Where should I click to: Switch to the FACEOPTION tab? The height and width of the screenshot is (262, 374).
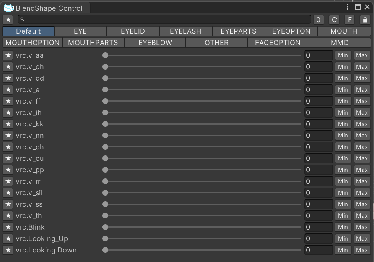pyautogui.click(x=278, y=43)
